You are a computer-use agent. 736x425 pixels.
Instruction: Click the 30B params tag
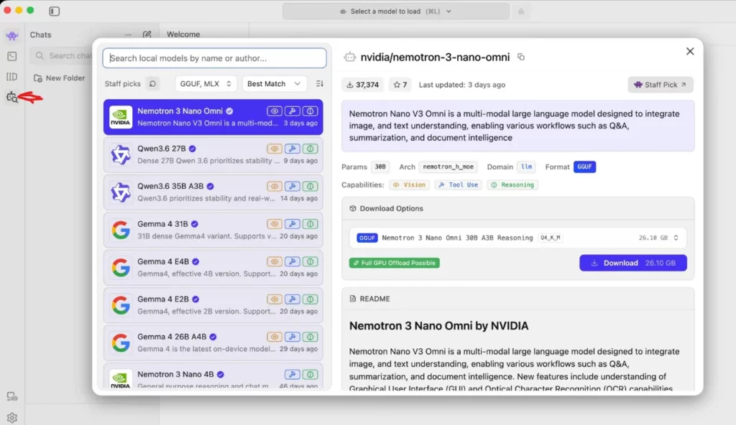(x=379, y=167)
